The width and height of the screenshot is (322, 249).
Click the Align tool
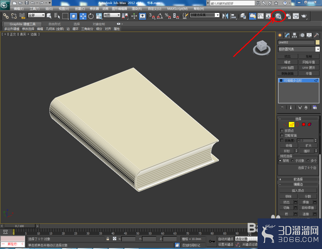click(233, 16)
